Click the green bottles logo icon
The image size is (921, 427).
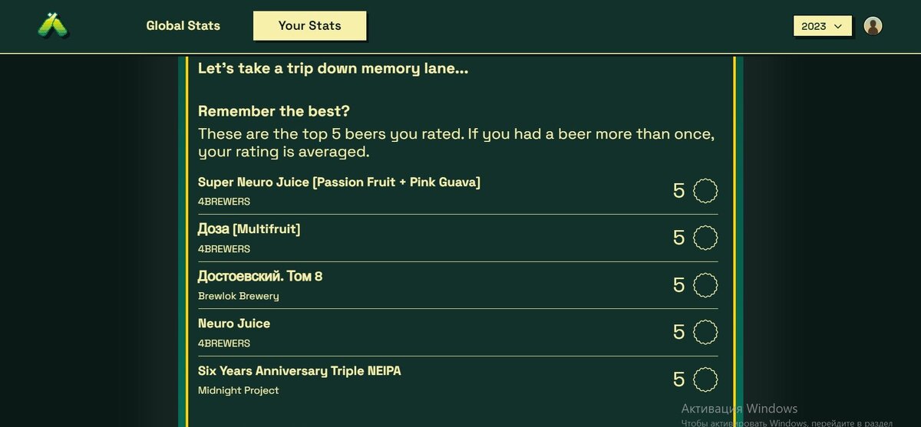53,25
